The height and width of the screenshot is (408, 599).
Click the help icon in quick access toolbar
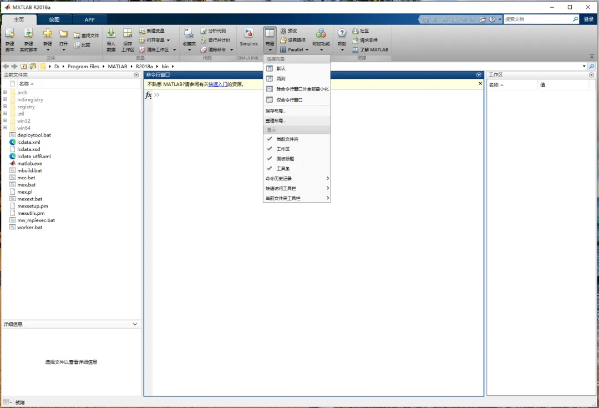click(x=492, y=19)
